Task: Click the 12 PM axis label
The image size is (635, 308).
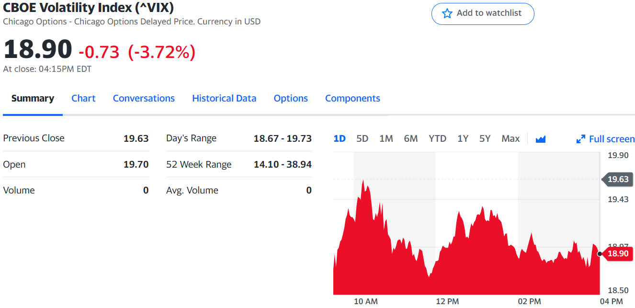Action: click(x=447, y=301)
